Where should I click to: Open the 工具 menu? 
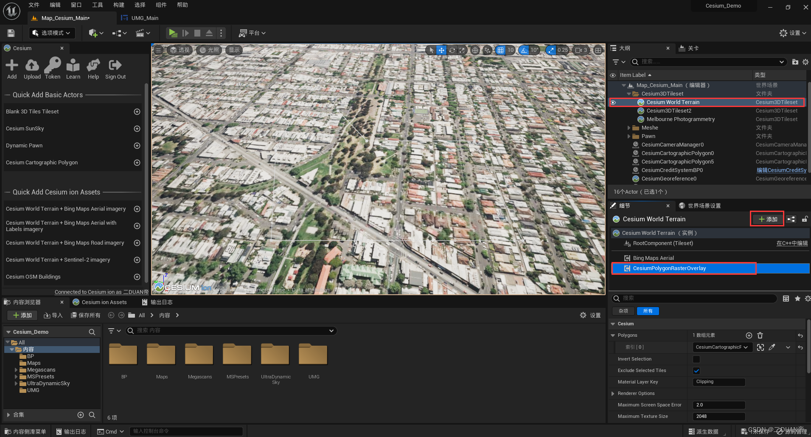(97, 5)
